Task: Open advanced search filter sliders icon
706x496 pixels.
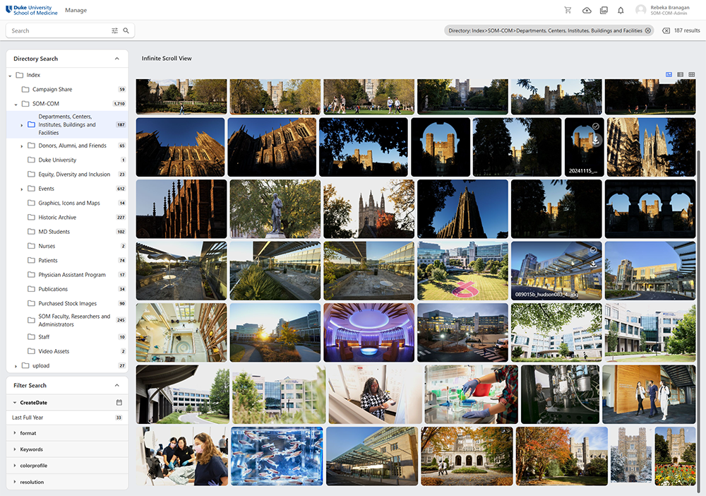Action: click(x=115, y=31)
